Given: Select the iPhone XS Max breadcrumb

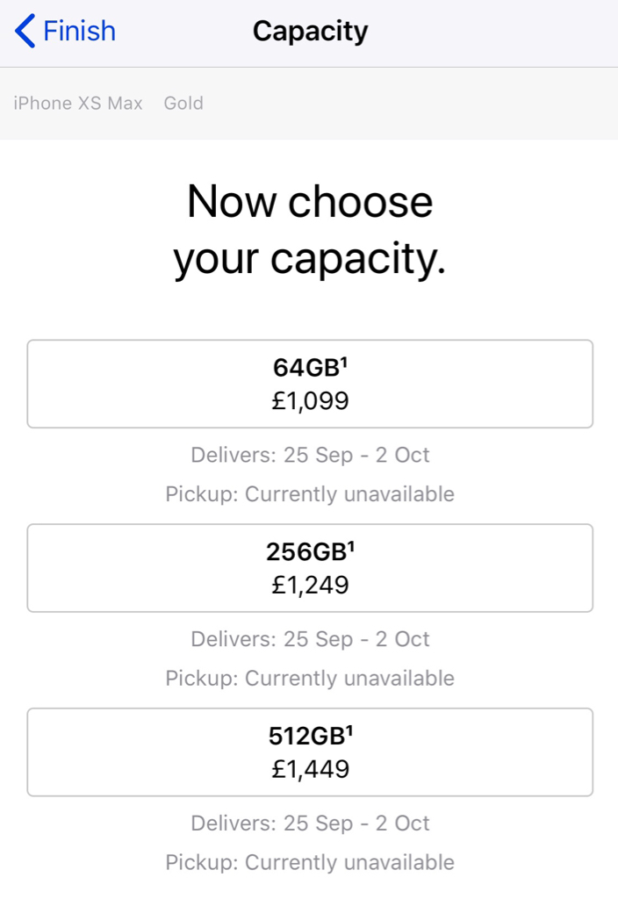Looking at the screenshot, I should coord(78,104).
